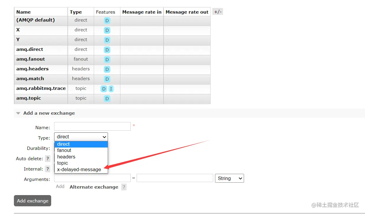
Task: Select topic in the Type list
Action: click(81, 163)
